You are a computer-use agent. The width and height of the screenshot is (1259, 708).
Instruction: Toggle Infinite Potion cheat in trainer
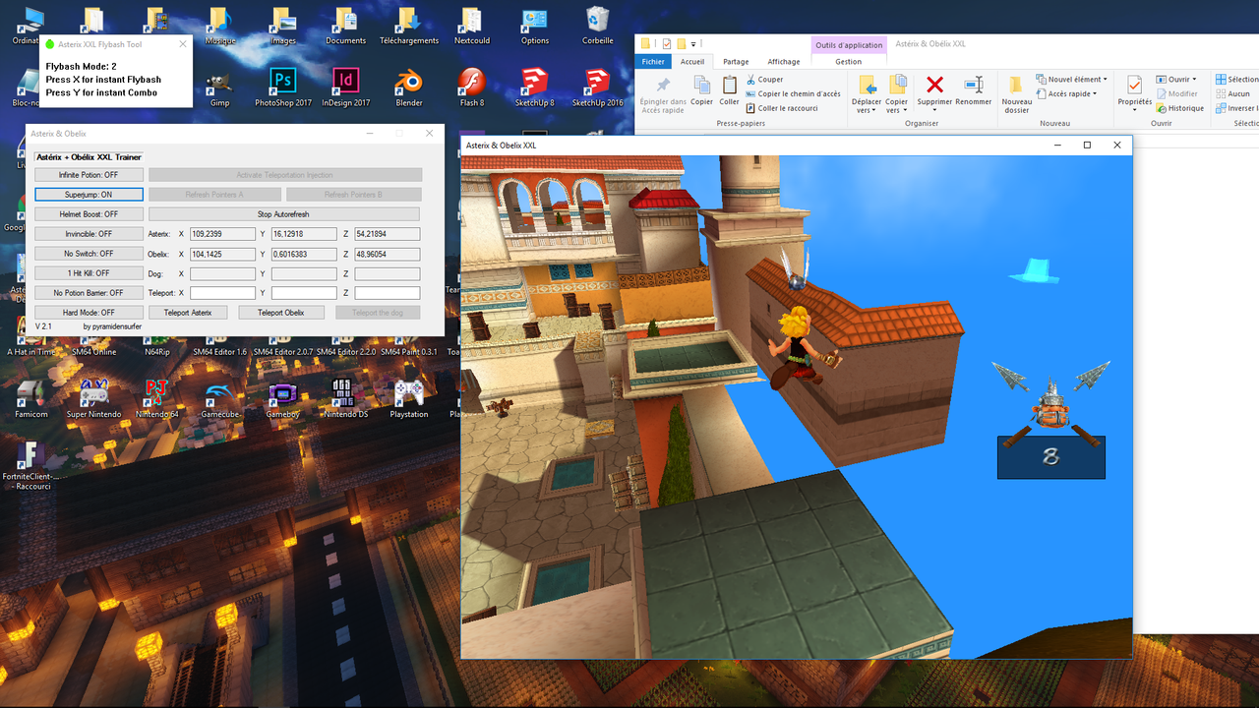click(x=89, y=175)
